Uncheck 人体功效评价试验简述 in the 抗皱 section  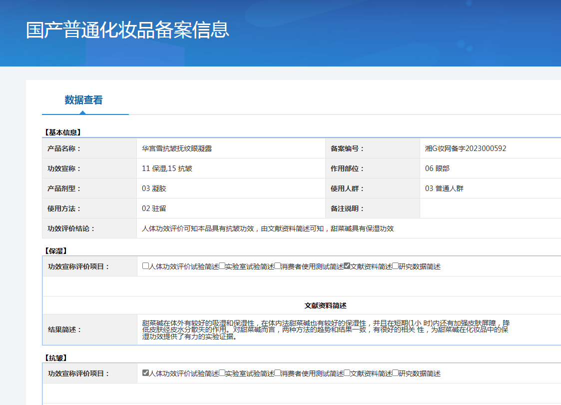145,373
